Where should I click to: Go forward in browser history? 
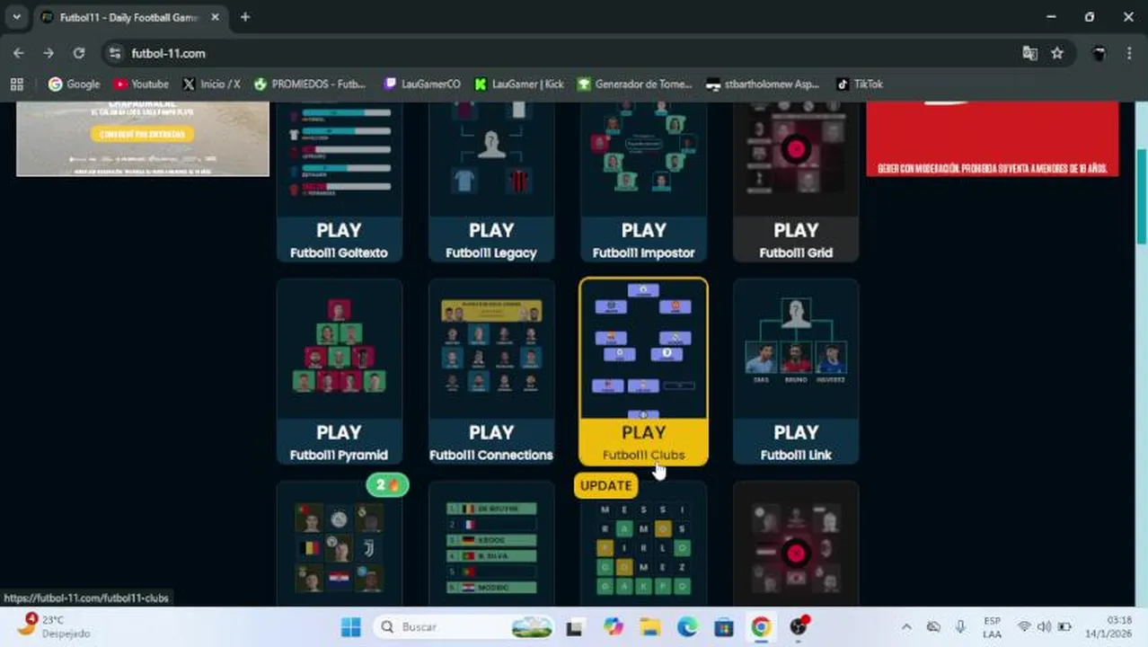(x=49, y=53)
